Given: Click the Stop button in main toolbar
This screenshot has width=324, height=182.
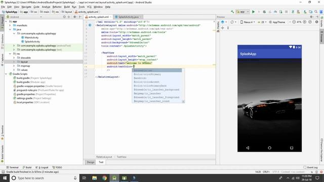Looking at the screenshot, I should point(286,12).
